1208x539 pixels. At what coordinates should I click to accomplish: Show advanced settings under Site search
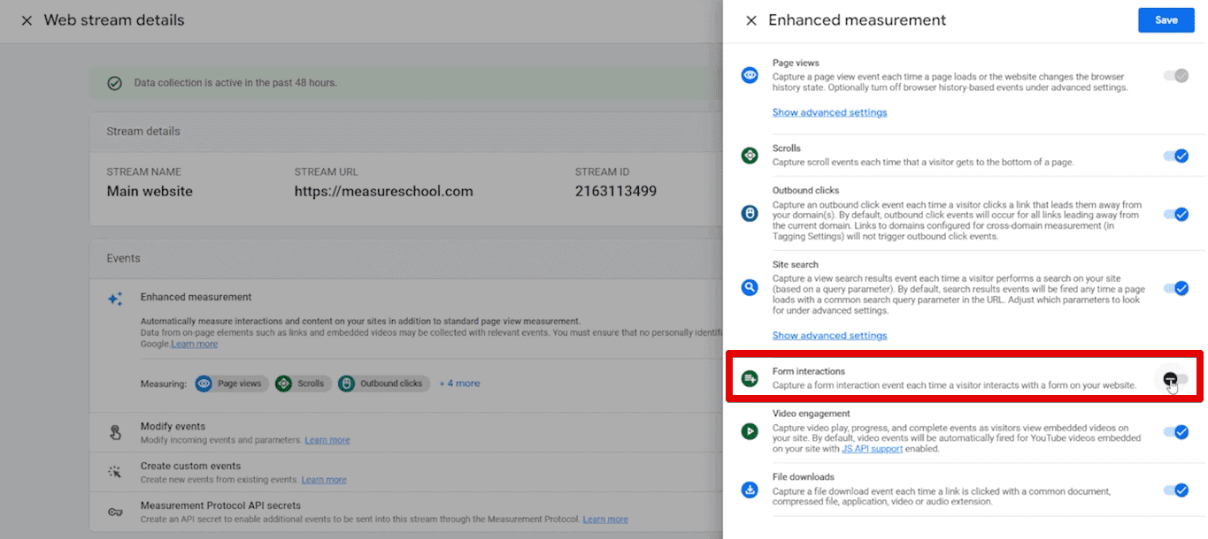tap(829, 335)
